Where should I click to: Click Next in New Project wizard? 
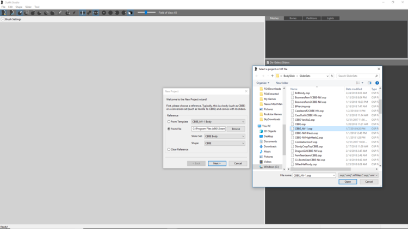[217, 163]
